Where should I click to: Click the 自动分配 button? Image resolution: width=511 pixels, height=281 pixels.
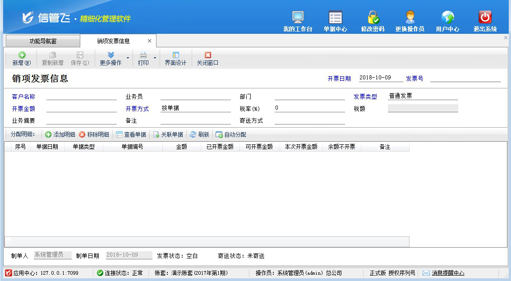[x=231, y=134]
